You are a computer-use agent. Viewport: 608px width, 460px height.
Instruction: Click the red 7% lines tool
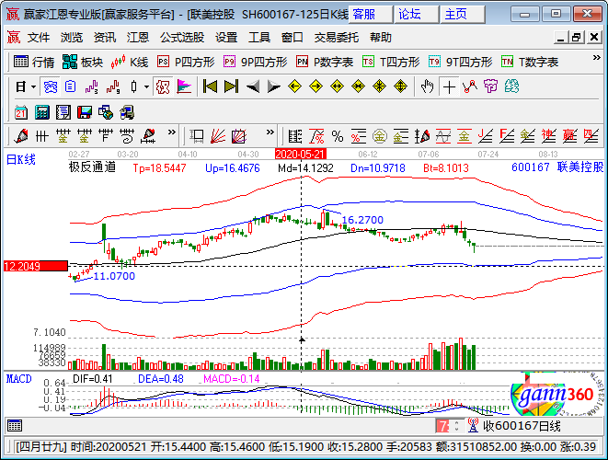coord(316,136)
